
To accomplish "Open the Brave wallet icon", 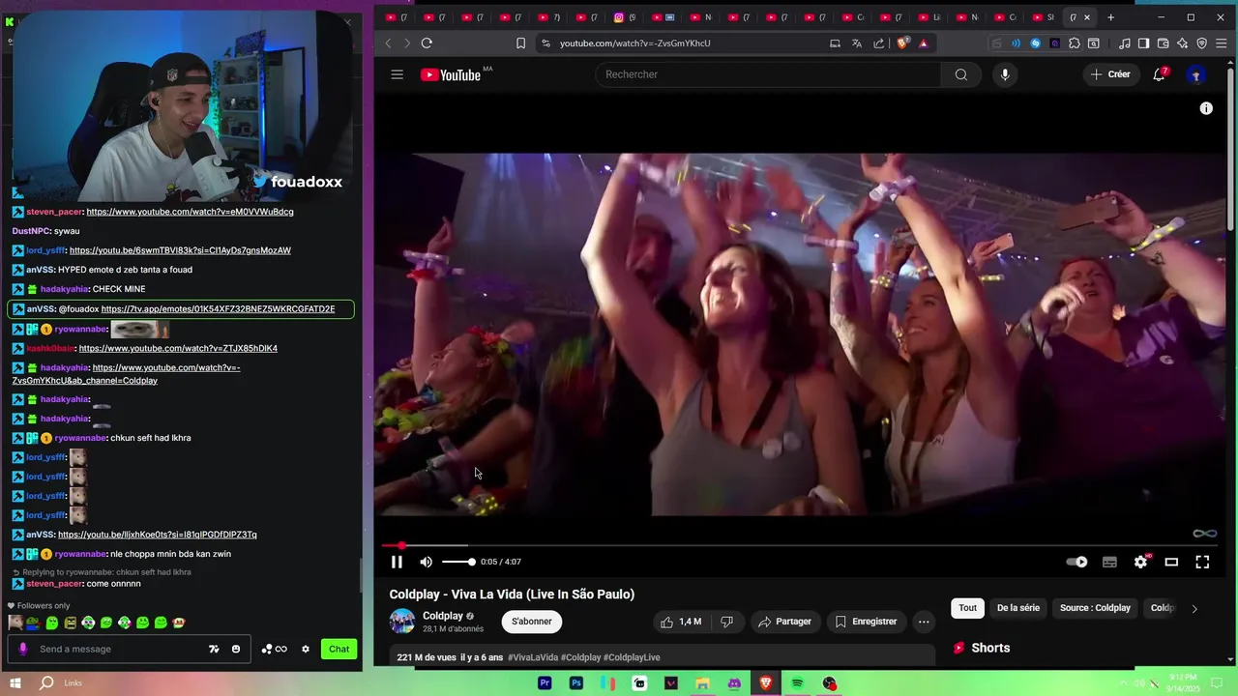I will point(1164,43).
